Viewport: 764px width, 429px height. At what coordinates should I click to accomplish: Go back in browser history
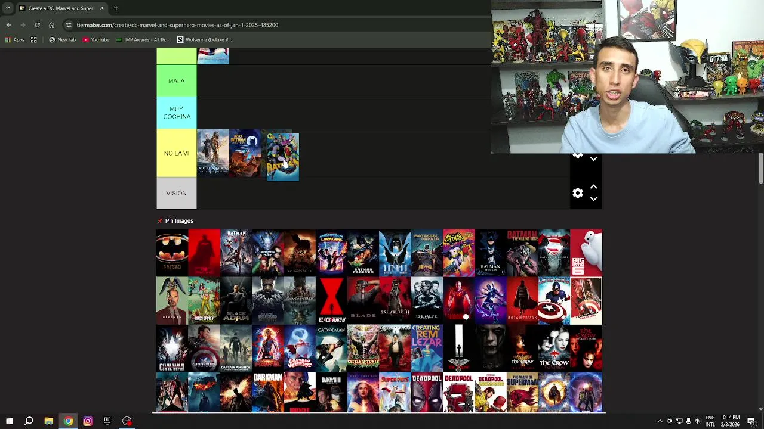point(8,25)
